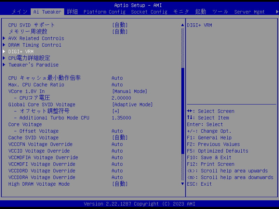Edit VCCCFN Voltage Override Auto value
Viewport: 279px width, 209px height.
[117, 144]
